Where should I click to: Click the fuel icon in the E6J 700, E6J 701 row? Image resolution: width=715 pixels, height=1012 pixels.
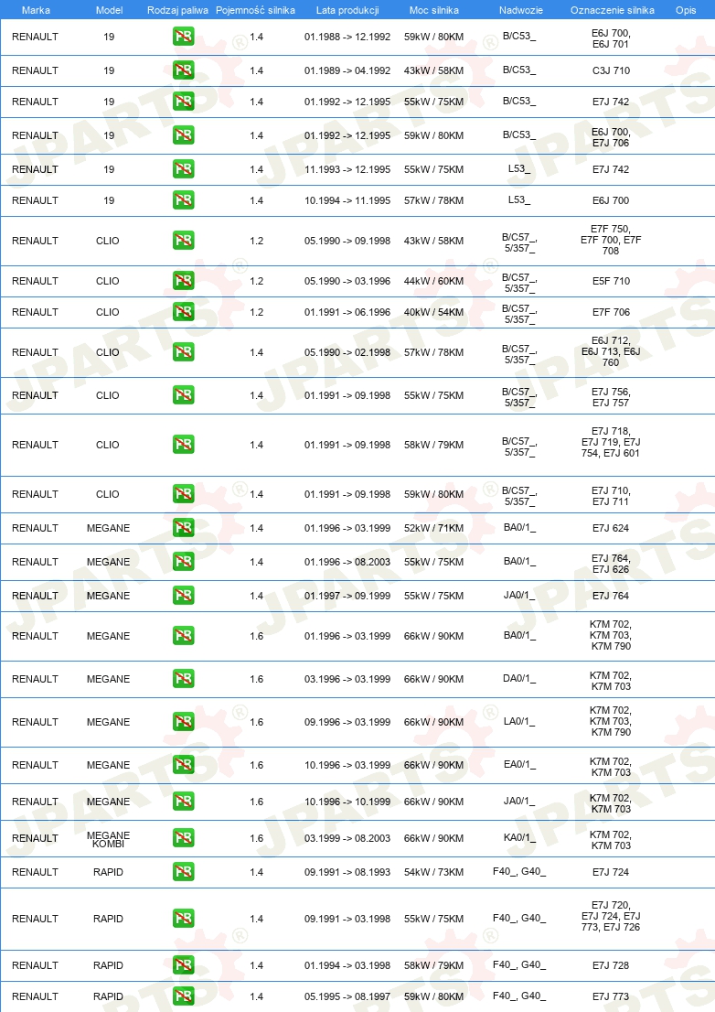coord(184,37)
